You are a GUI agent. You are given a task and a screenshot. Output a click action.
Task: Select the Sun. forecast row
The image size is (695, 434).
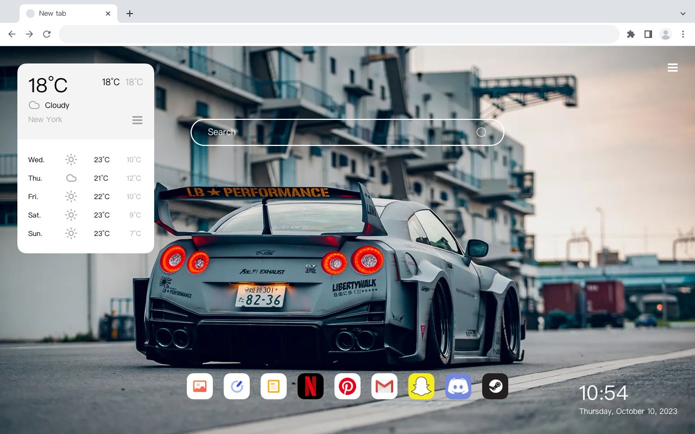(86, 233)
